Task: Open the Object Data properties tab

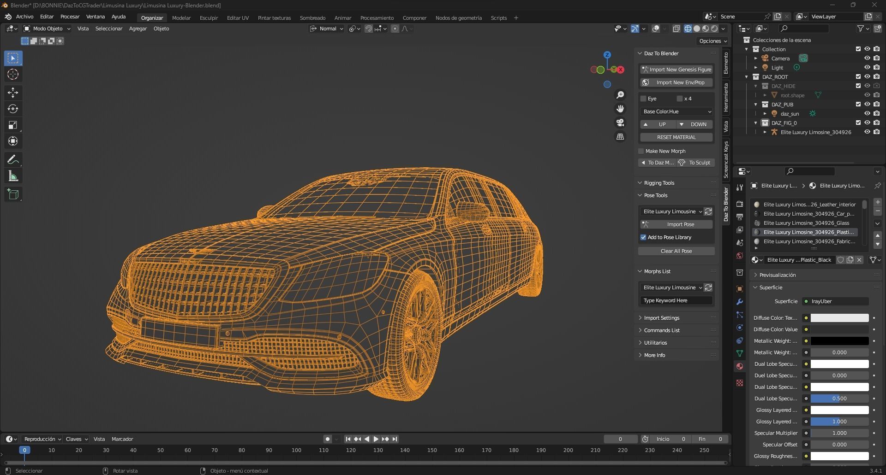Action: pos(740,353)
